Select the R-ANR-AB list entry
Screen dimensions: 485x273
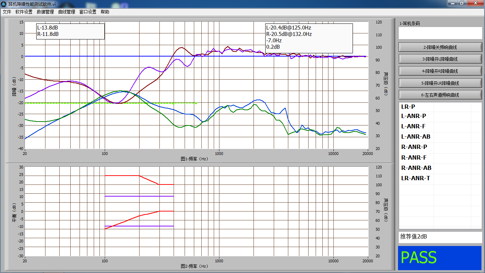(416, 168)
